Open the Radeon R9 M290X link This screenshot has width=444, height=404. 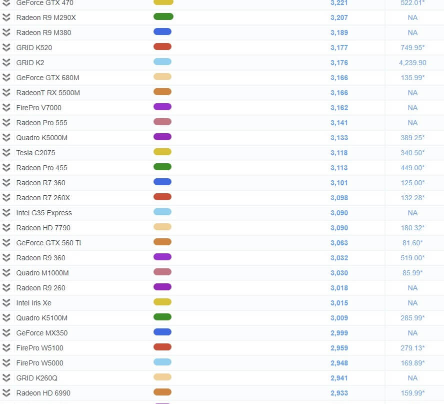pos(46,18)
